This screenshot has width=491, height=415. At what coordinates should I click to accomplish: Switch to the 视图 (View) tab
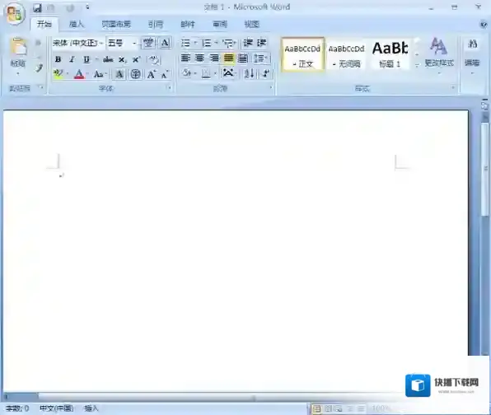point(252,24)
